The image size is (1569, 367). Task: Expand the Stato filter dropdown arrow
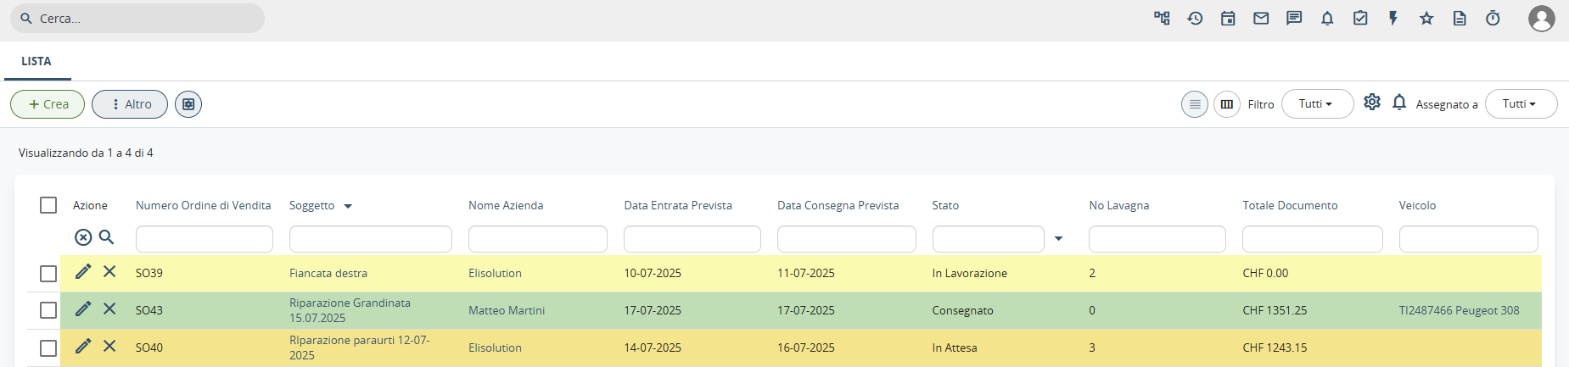1058,239
